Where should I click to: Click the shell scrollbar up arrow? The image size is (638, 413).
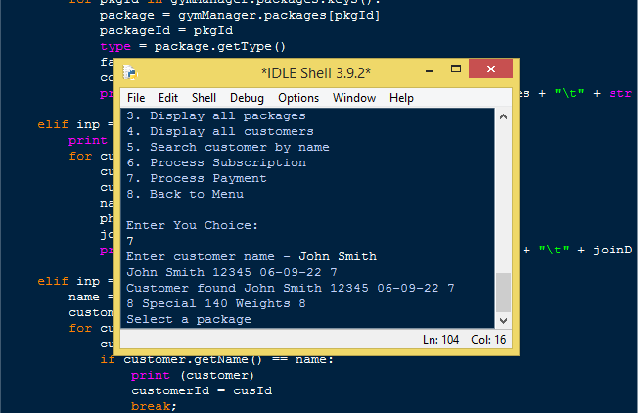coord(504,116)
